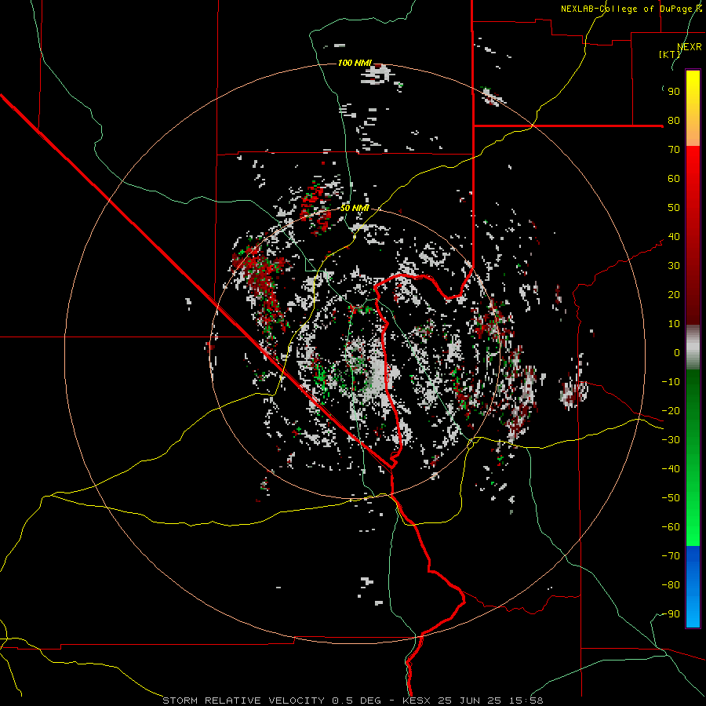Viewport: 706px width, 706px height.
Task: Click the 0 value on the velocity scale
Action: pos(677,353)
